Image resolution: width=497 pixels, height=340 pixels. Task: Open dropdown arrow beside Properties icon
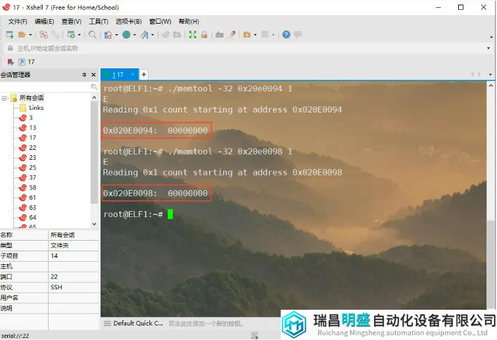tap(80, 35)
